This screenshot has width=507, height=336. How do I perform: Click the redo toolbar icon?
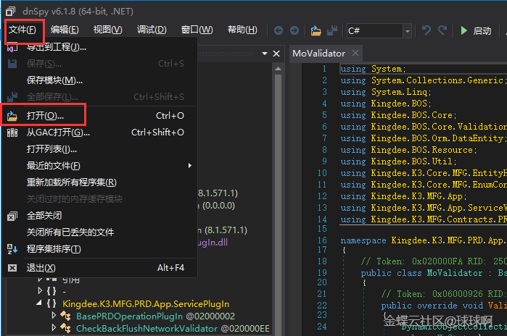[x=442, y=30]
